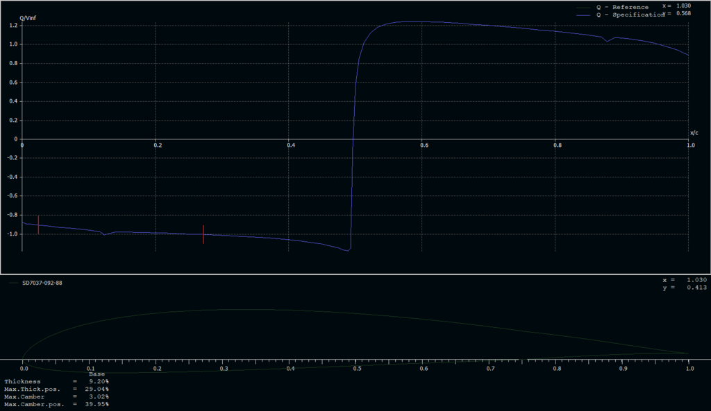This screenshot has width=711, height=411.
Task: Click the airfoil trailing edge at 1.0
Action: click(689, 353)
